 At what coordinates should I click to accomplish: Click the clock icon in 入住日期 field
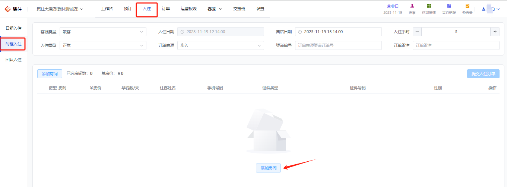coord(182,32)
